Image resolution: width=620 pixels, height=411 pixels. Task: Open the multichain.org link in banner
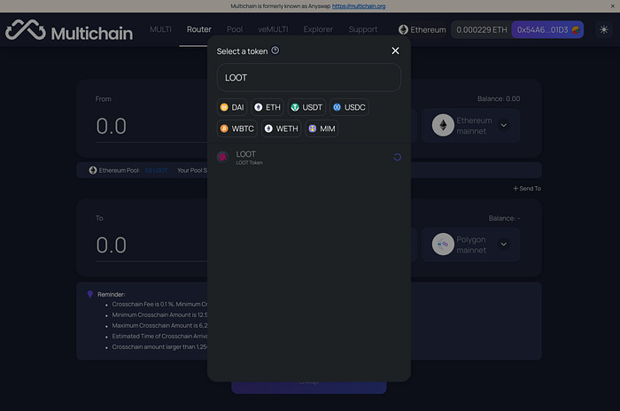[358, 6]
